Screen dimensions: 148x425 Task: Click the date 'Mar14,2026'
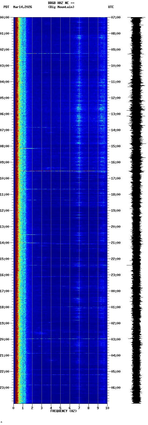point(23,7)
